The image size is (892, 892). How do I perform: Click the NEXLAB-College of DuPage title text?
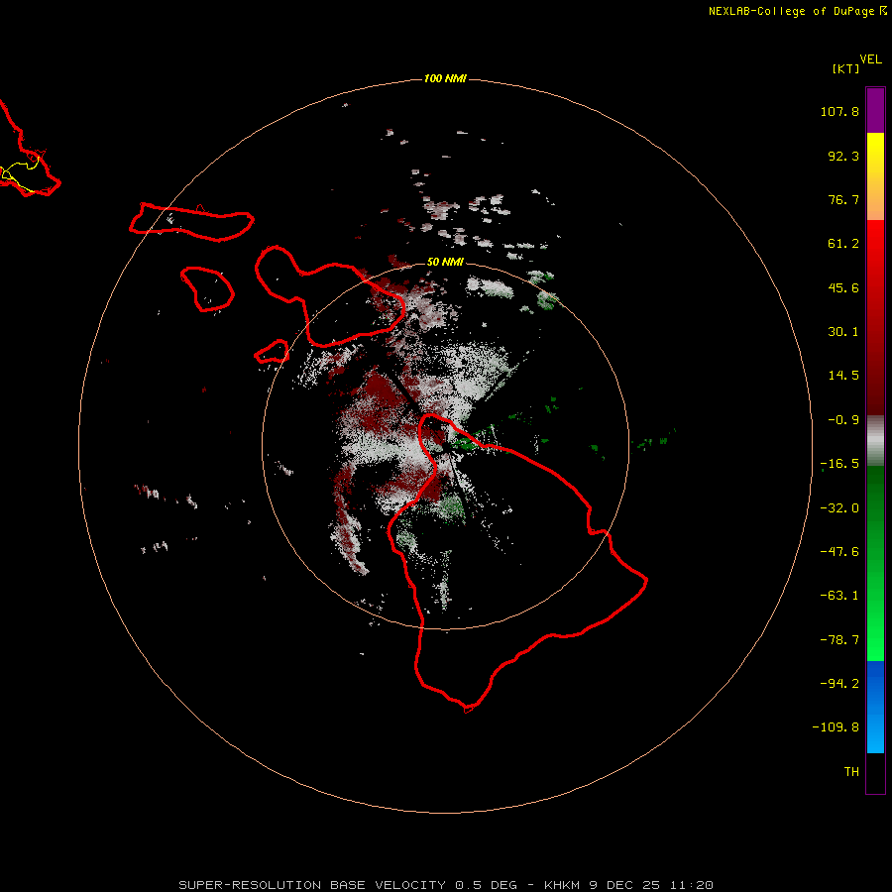click(797, 11)
